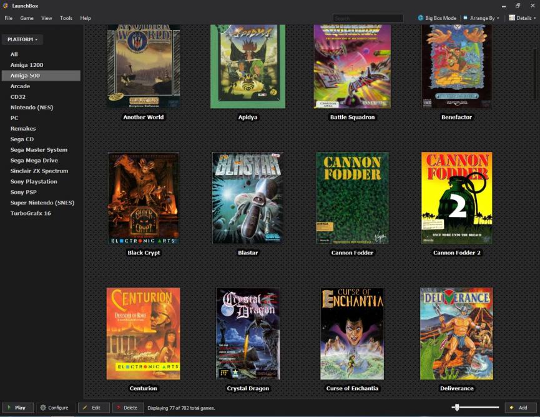Image resolution: width=540 pixels, height=417 pixels.
Task: Expand the Arrange By dropdown
Action: pyautogui.click(x=481, y=18)
